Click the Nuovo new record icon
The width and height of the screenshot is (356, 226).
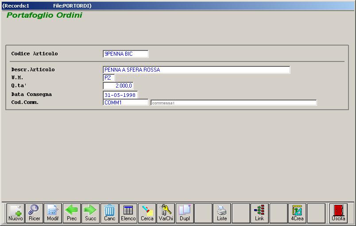(x=15, y=213)
